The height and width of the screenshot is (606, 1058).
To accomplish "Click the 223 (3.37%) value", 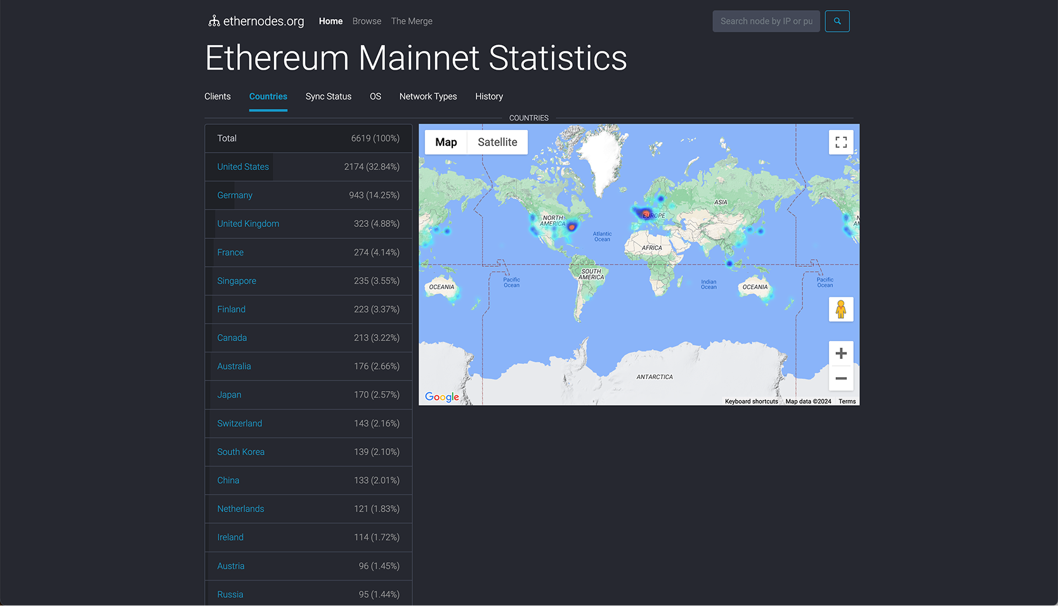I will click(377, 309).
